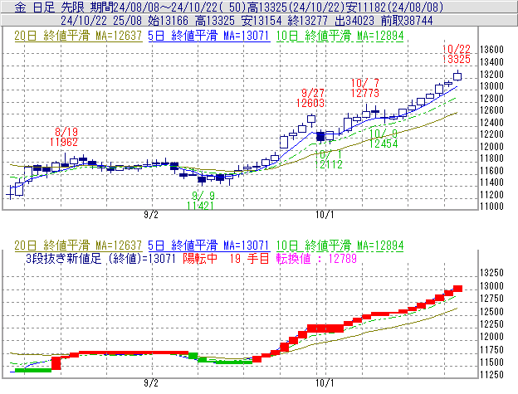Screen dimensions: 518x394
Task: Click the 19 手目 count text
Action: pos(249,258)
